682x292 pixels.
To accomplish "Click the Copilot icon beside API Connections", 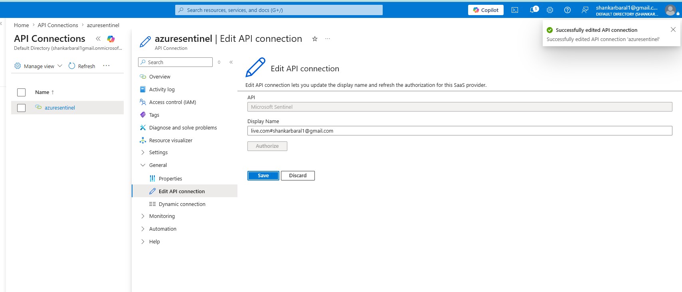I will tap(111, 39).
